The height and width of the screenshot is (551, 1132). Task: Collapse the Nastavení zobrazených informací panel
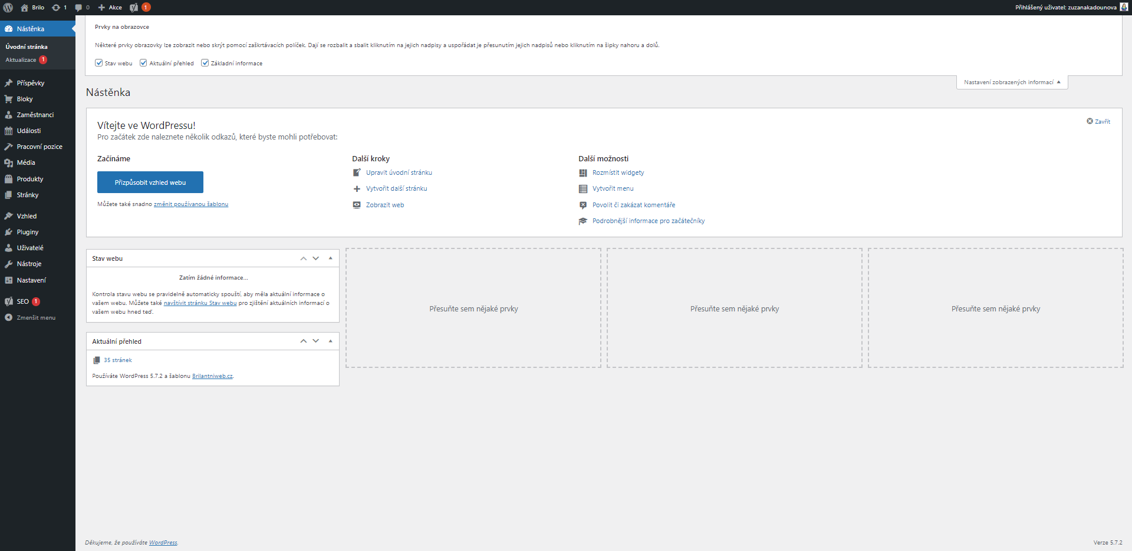[x=1012, y=82]
